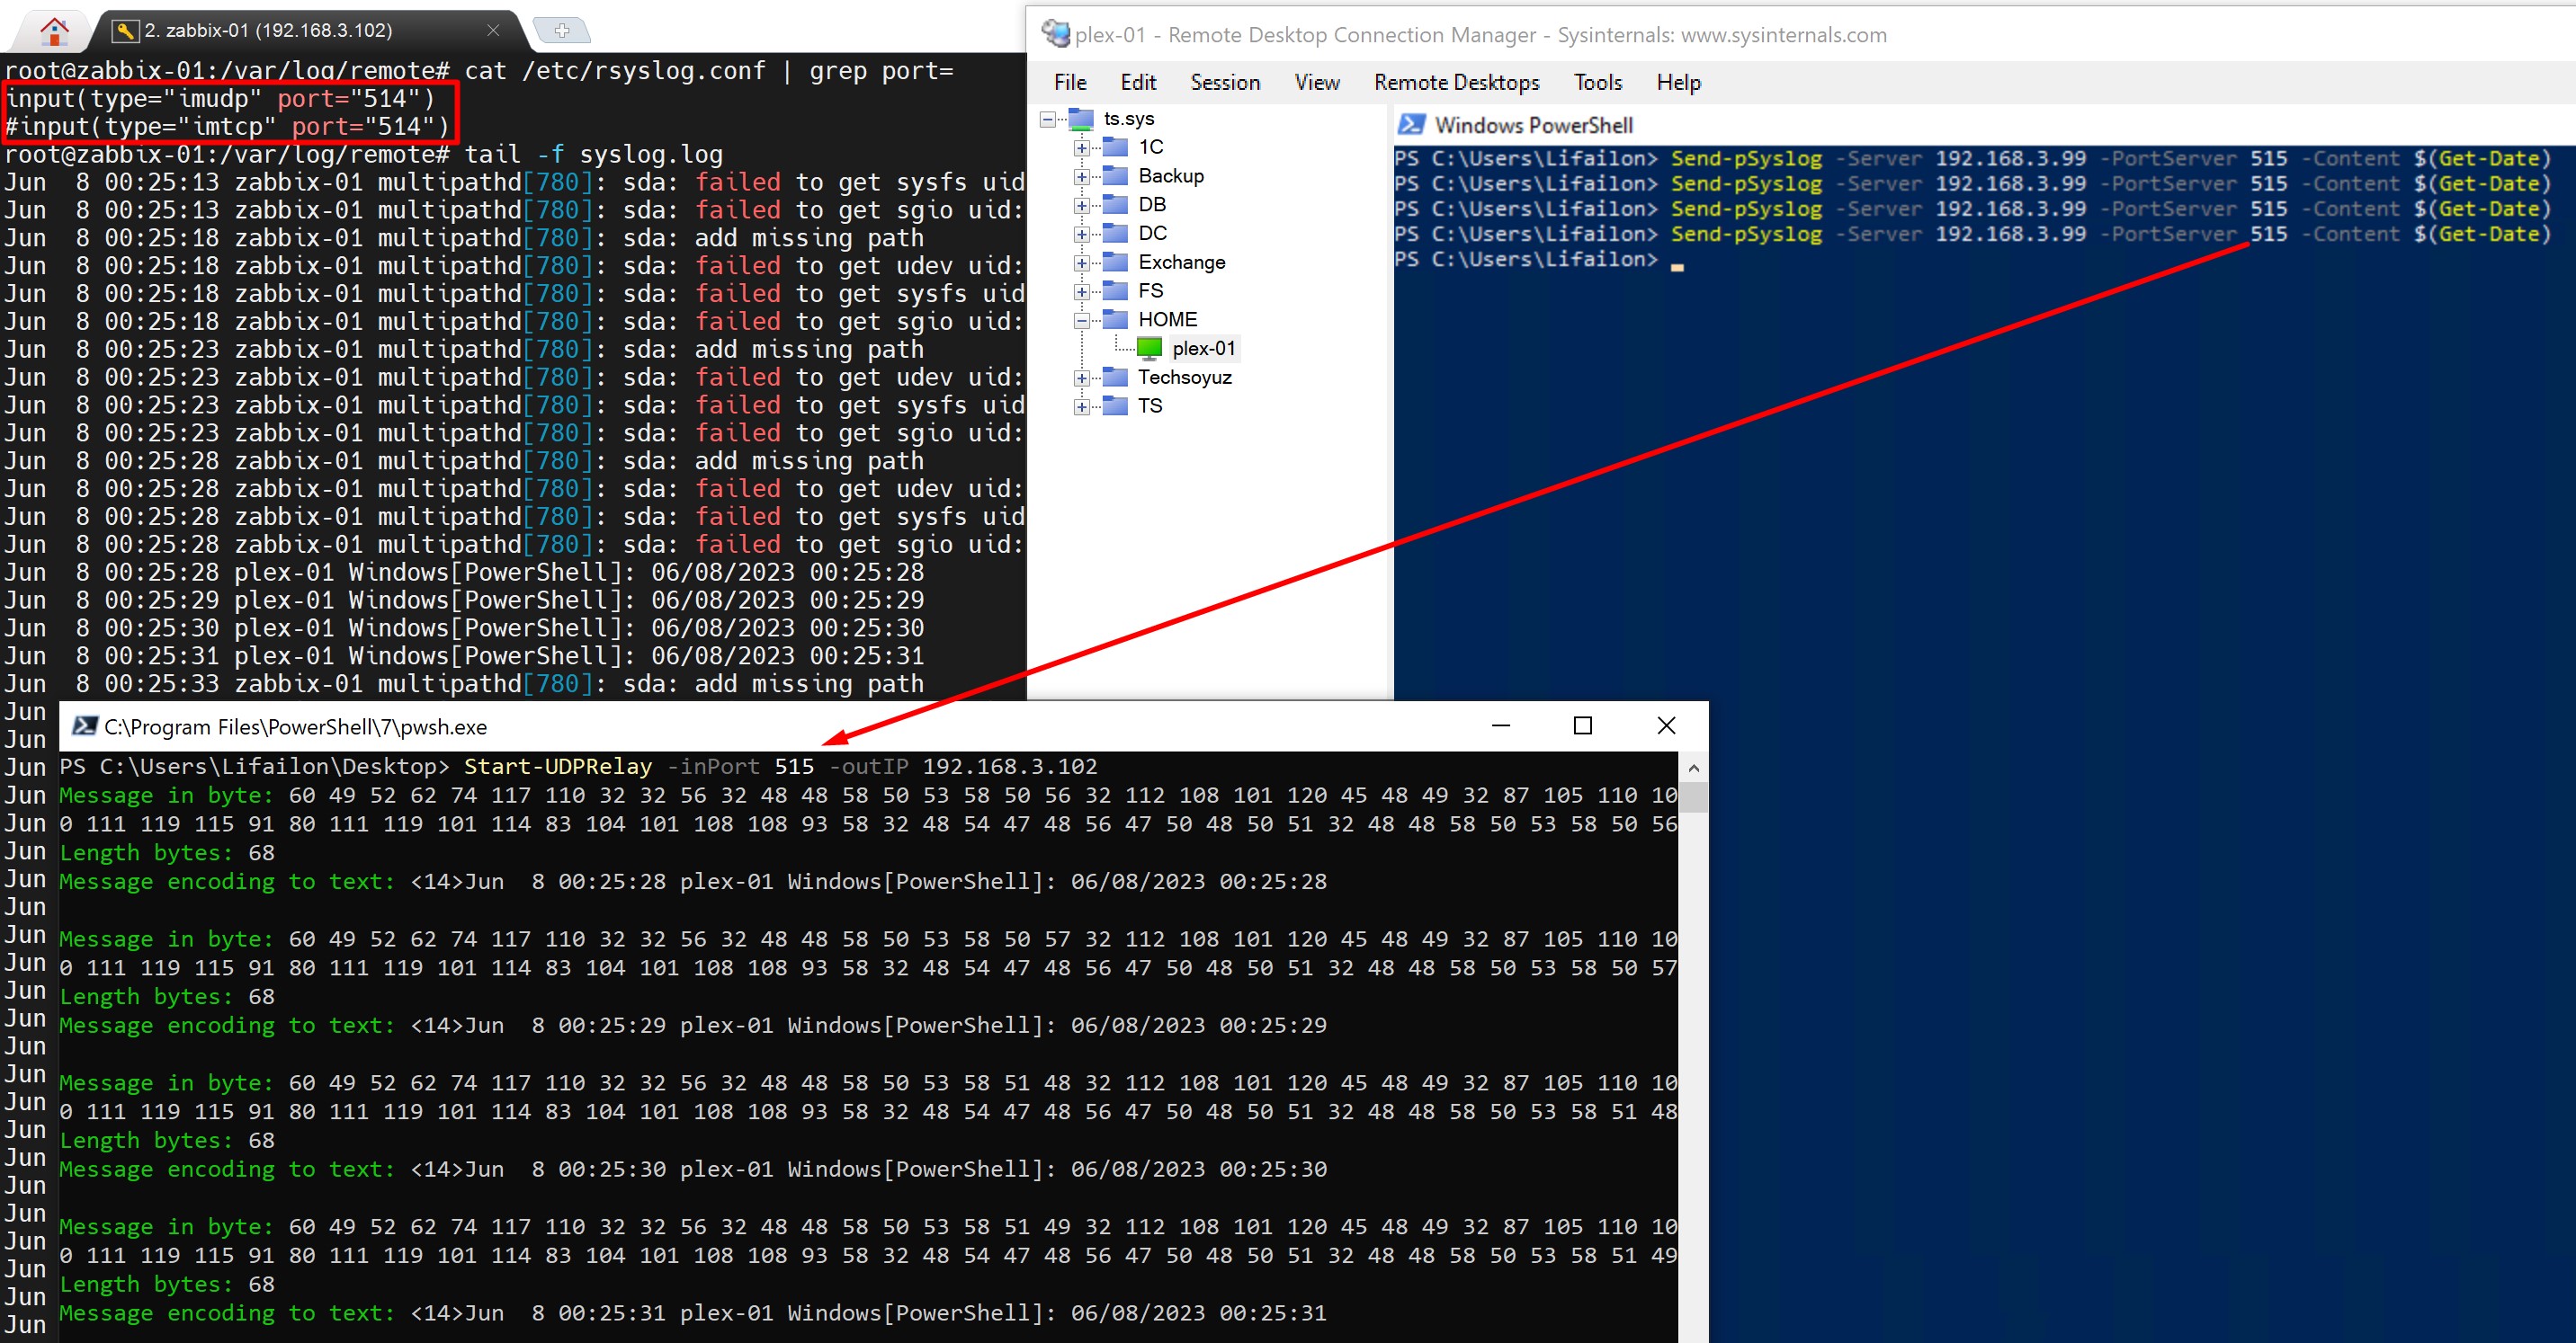Click first 'Send-pSyslog' command in PowerShell
Viewport: 2576px width, 1343px height.
point(1746,158)
